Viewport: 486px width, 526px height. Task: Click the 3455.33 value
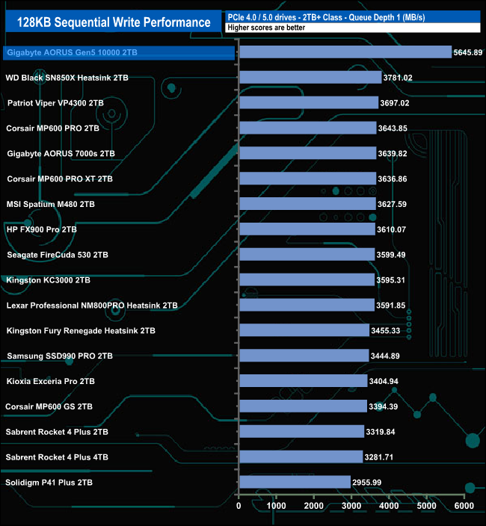pyautogui.click(x=386, y=331)
